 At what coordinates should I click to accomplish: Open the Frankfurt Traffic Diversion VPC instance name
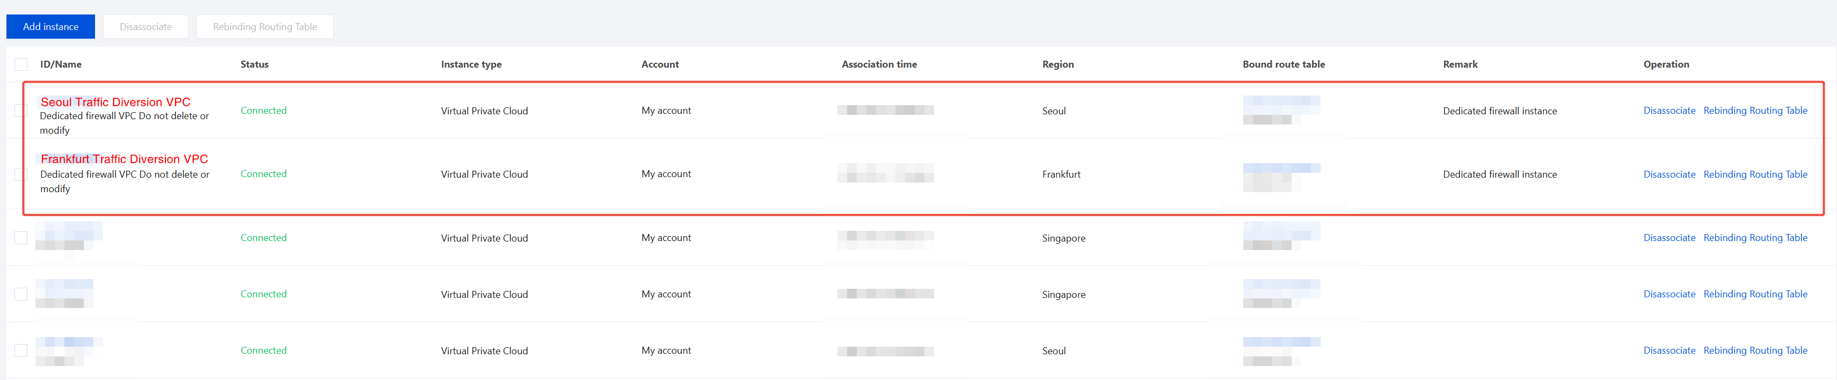tap(124, 159)
